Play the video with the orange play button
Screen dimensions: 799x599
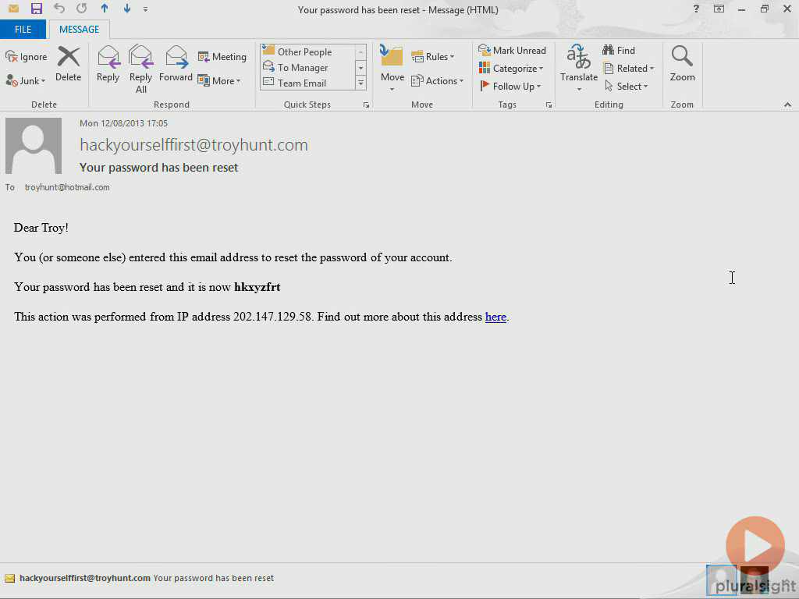pos(755,545)
